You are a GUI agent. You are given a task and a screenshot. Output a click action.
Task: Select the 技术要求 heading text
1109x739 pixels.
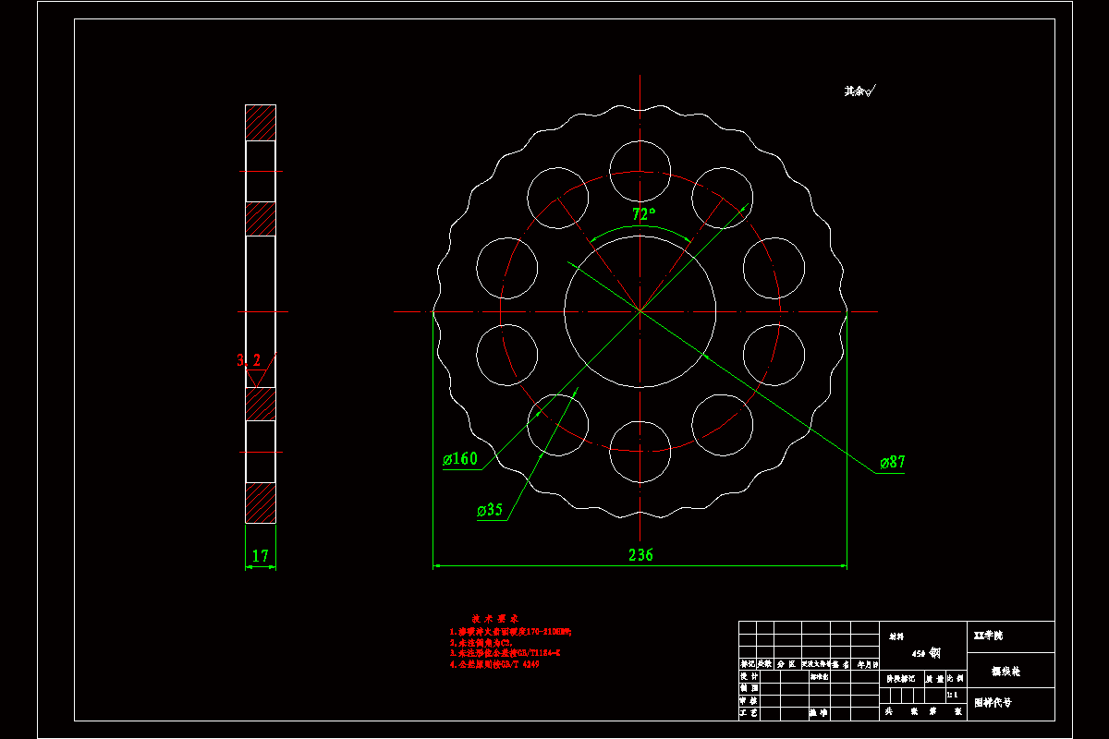494,618
